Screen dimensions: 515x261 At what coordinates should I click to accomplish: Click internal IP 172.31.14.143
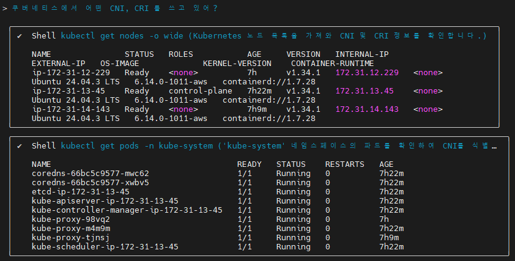coord(367,109)
